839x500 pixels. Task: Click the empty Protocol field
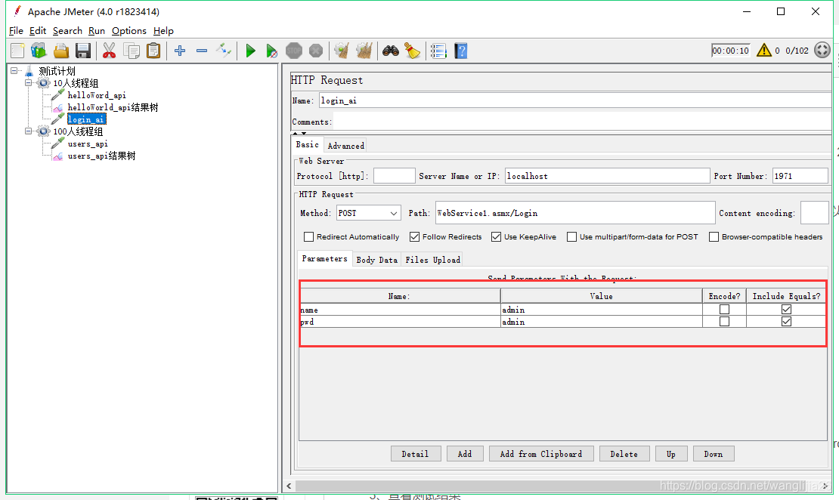point(395,176)
